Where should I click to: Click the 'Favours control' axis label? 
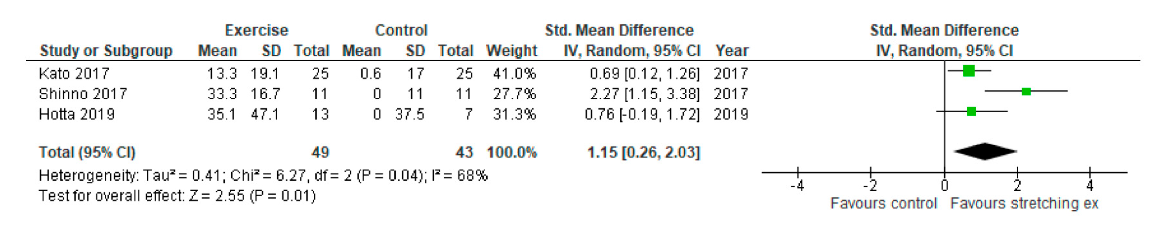(x=883, y=203)
